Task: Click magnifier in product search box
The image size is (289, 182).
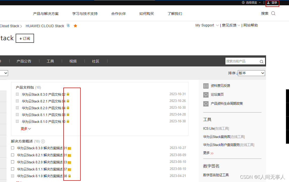Action: point(261,62)
